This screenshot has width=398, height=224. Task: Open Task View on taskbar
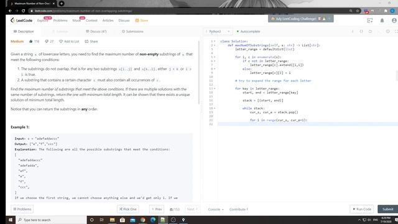click(102, 220)
